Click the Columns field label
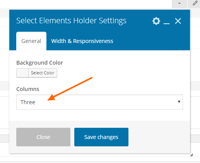The image size is (200, 163). point(28,89)
